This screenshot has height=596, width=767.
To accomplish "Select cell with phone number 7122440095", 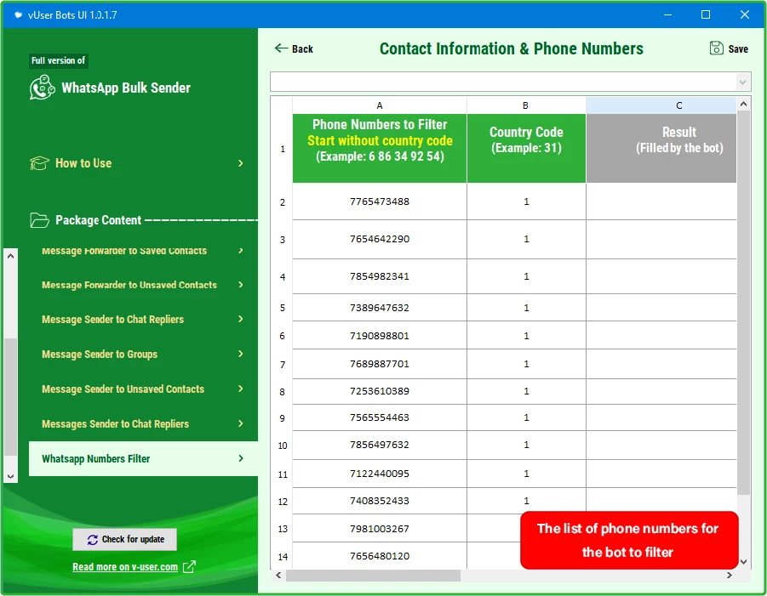I will (380, 474).
